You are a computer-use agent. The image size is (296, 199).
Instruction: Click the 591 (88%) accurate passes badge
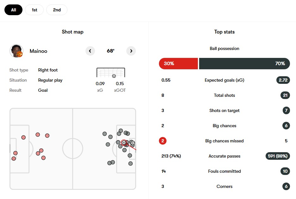278,156
